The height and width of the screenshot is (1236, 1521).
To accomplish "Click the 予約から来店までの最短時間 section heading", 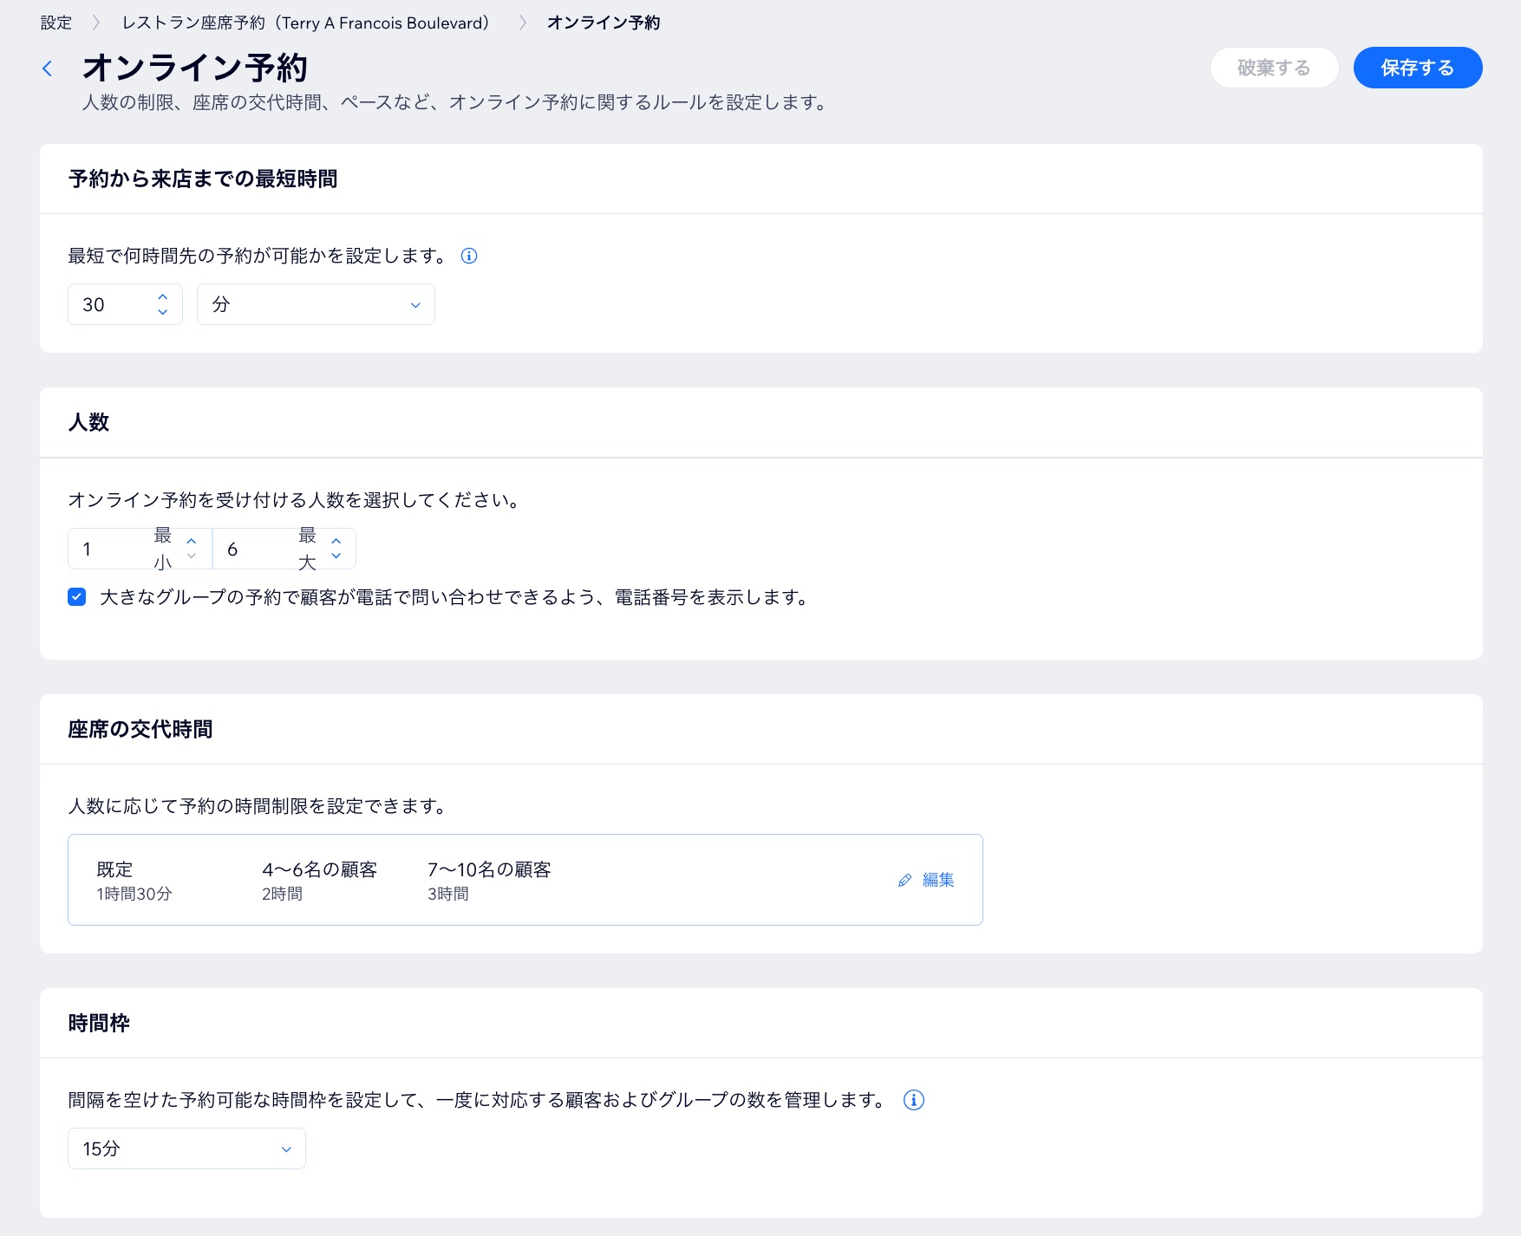I will pos(203,179).
